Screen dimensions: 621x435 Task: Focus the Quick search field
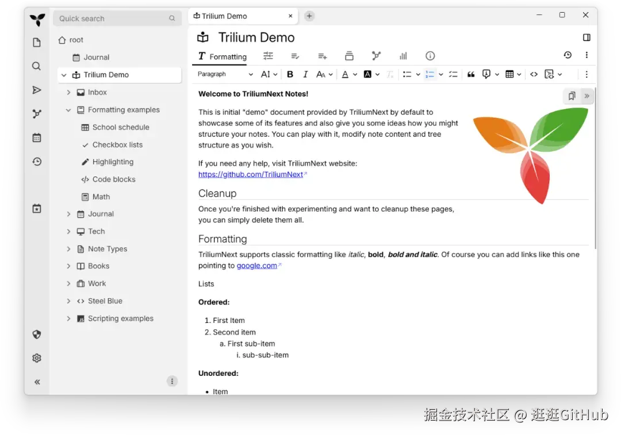(x=117, y=18)
